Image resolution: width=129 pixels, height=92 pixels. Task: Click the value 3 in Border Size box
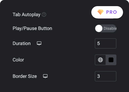(99, 76)
